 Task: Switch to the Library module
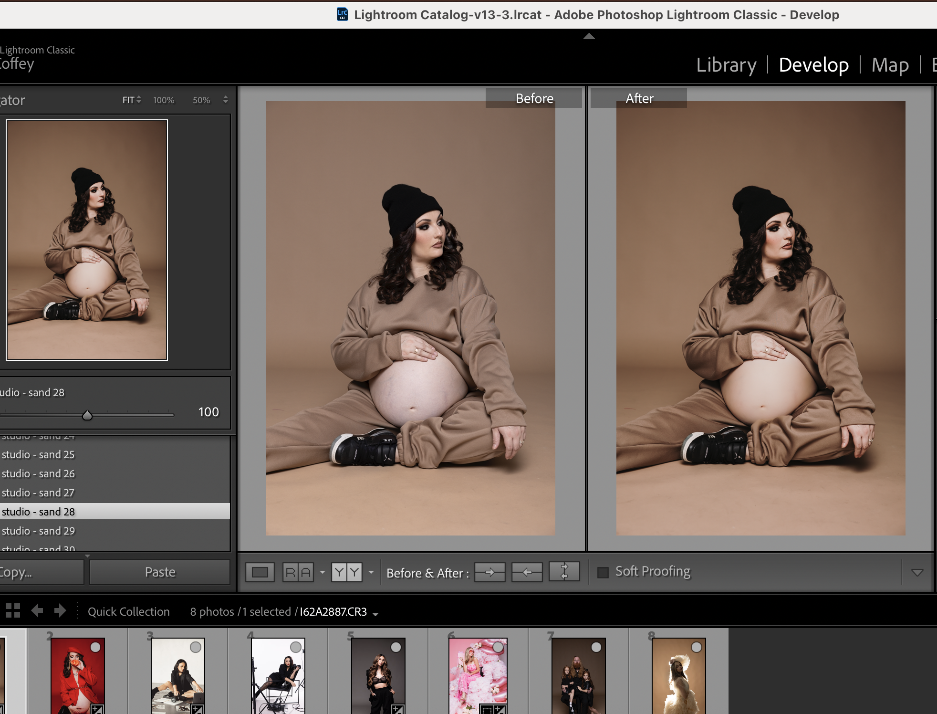[726, 65]
